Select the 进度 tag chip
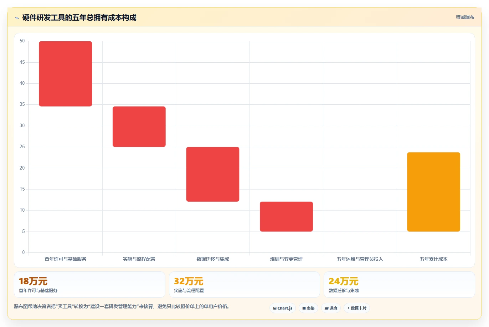The height and width of the screenshot is (327, 489). pyautogui.click(x=331, y=308)
